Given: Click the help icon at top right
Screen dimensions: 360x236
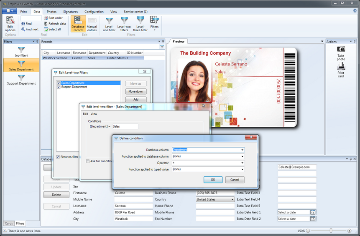Looking at the screenshot, I should pyautogui.click(x=355, y=10).
